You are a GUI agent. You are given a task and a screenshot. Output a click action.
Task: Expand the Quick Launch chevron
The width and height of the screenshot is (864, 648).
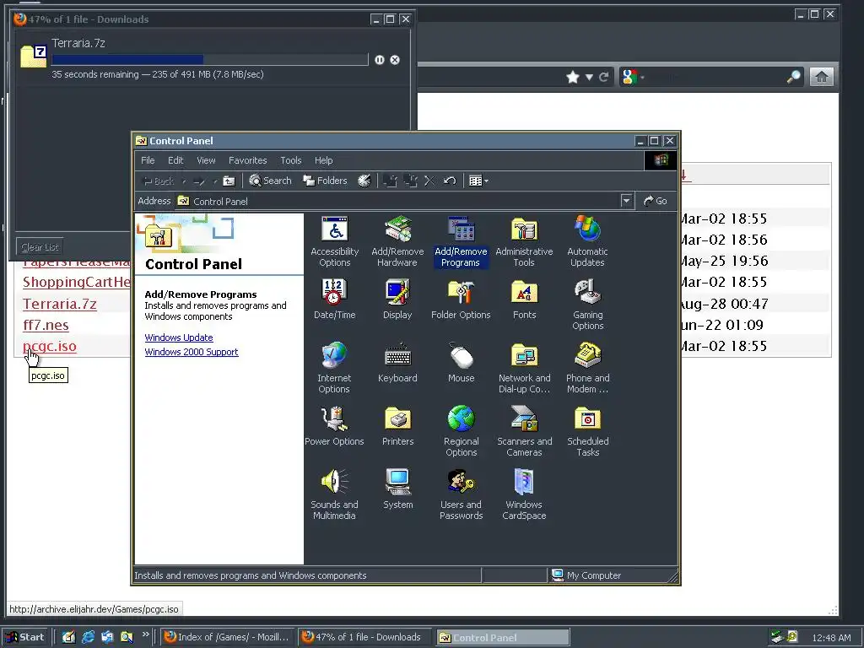[x=145, y=634]
